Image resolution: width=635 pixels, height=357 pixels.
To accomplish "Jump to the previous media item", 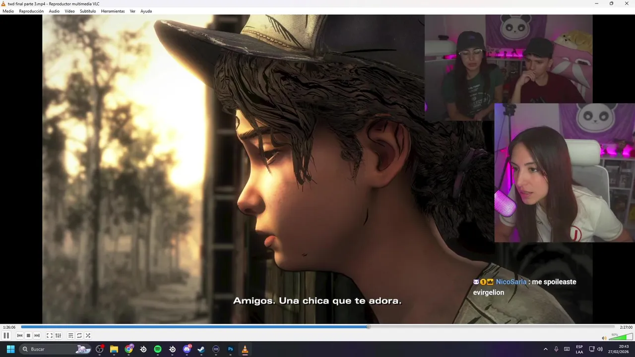I will click(x=20, y=336).
